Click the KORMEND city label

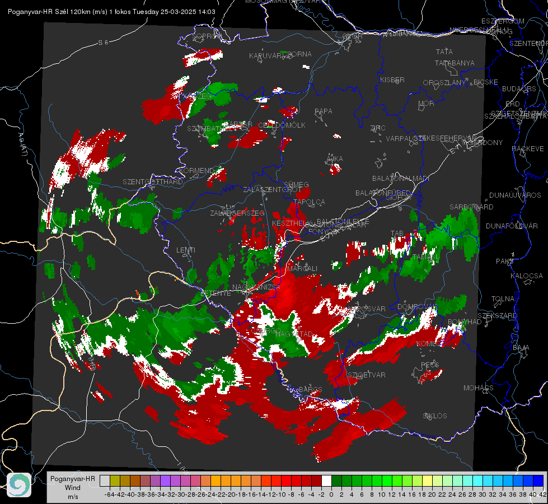click(x=196, y=171)
